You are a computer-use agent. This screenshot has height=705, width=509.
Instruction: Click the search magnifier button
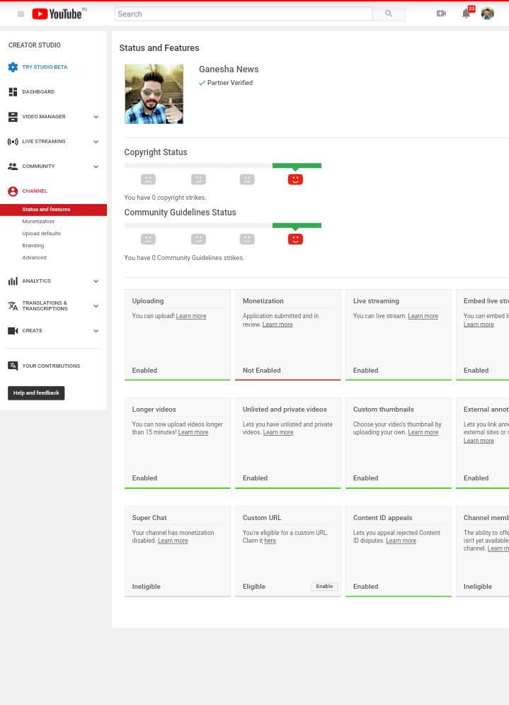(x=389, y=14)
